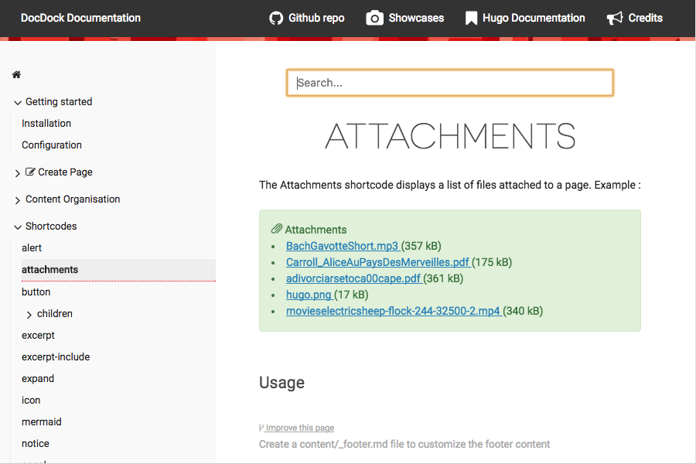Open the Installation page in sidebar
Image resolution: width=696 pixels, height=464 pixels.
pyautogui.click(x=46, y=124)
